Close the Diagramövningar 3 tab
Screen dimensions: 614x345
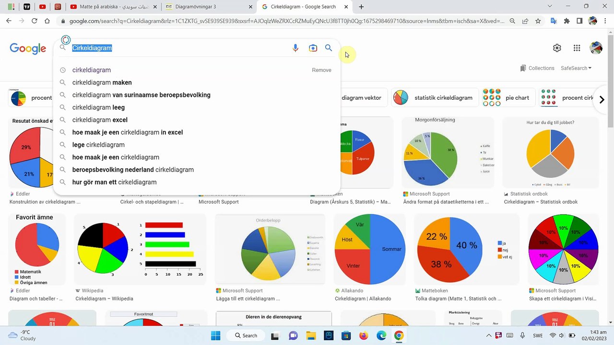[250, 7]
